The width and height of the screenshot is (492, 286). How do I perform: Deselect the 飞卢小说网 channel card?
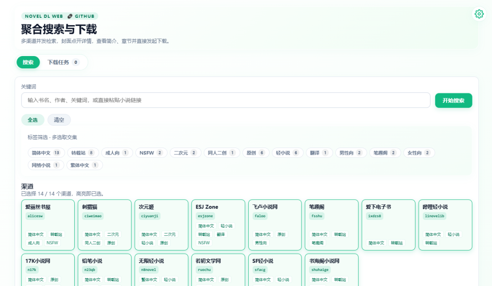coord(275,225)
